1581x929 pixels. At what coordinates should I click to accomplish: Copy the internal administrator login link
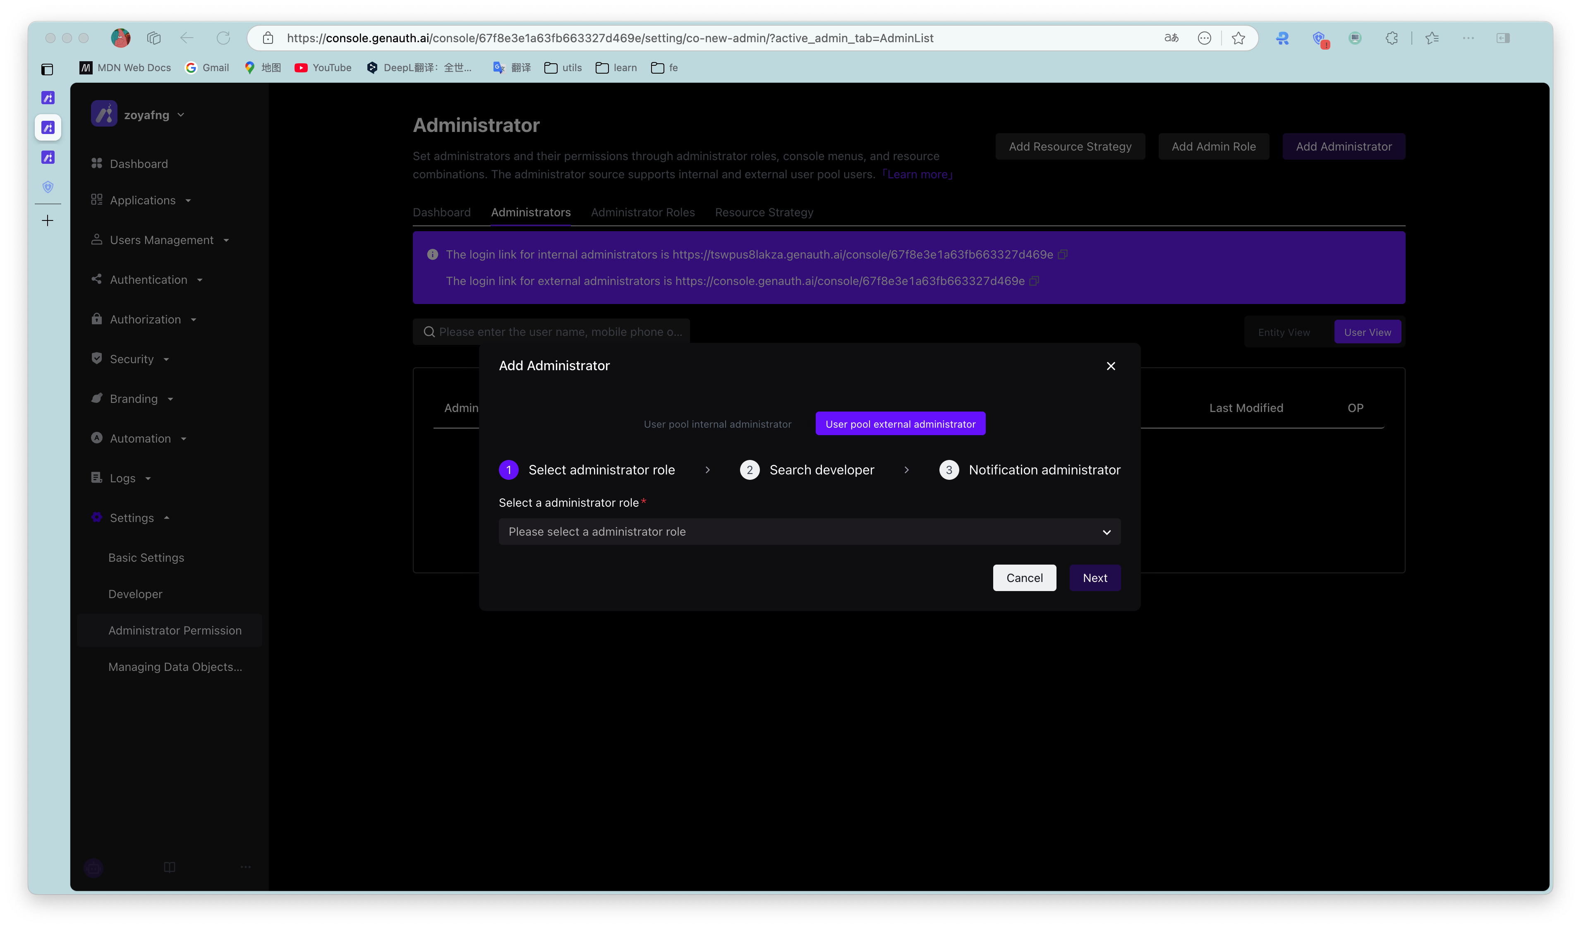(1062, 254)
